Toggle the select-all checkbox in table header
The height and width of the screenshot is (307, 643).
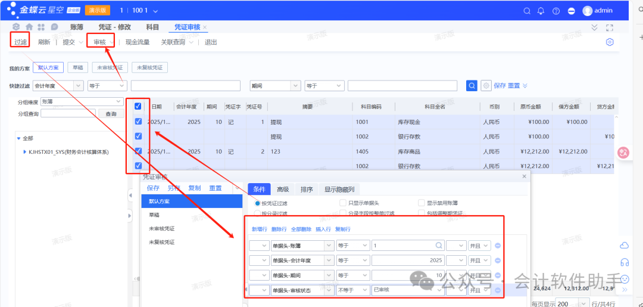point(138,107)
